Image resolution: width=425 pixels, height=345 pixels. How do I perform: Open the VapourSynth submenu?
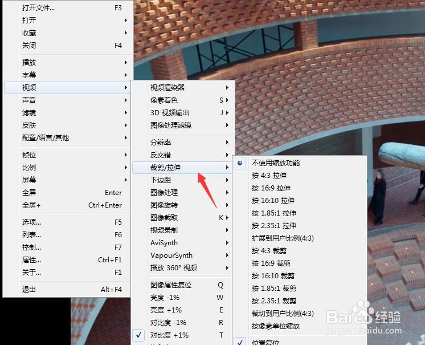coord(183,255)
